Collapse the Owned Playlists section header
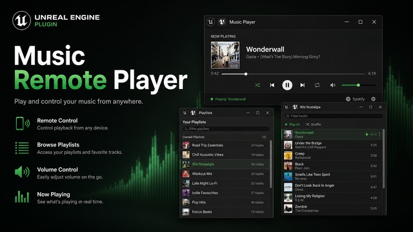Viewport: 413px width, 232px height. pos(225,137)
